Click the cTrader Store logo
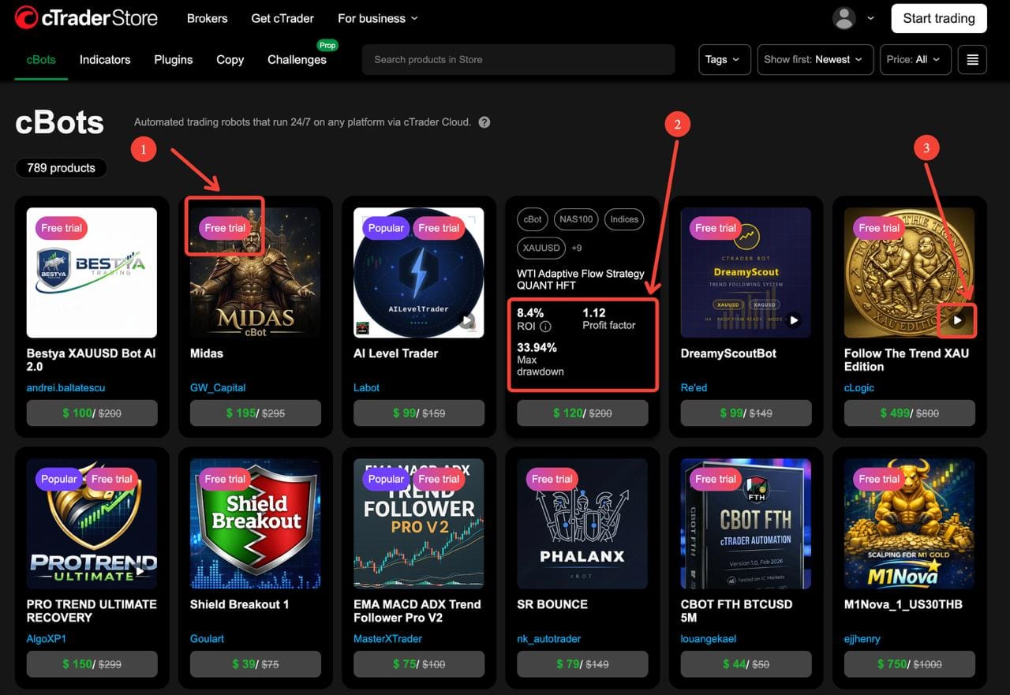Image resolution: width=1010 pixels, height=695 pixels. (x=86, y=17)
